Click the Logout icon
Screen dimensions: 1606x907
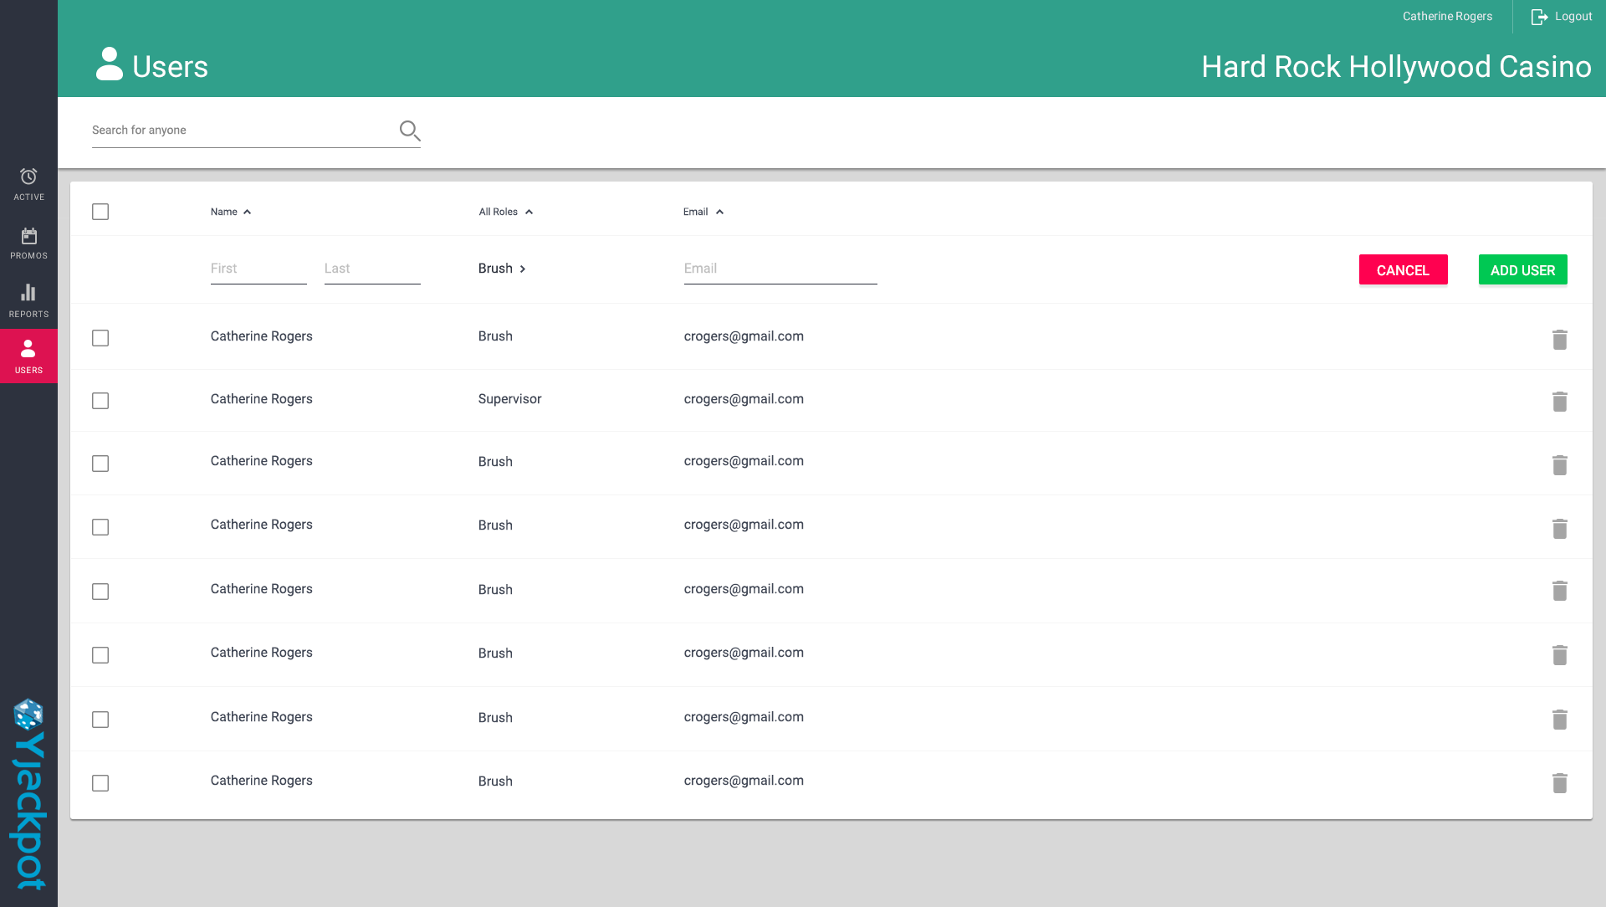tap(1539, 17)
